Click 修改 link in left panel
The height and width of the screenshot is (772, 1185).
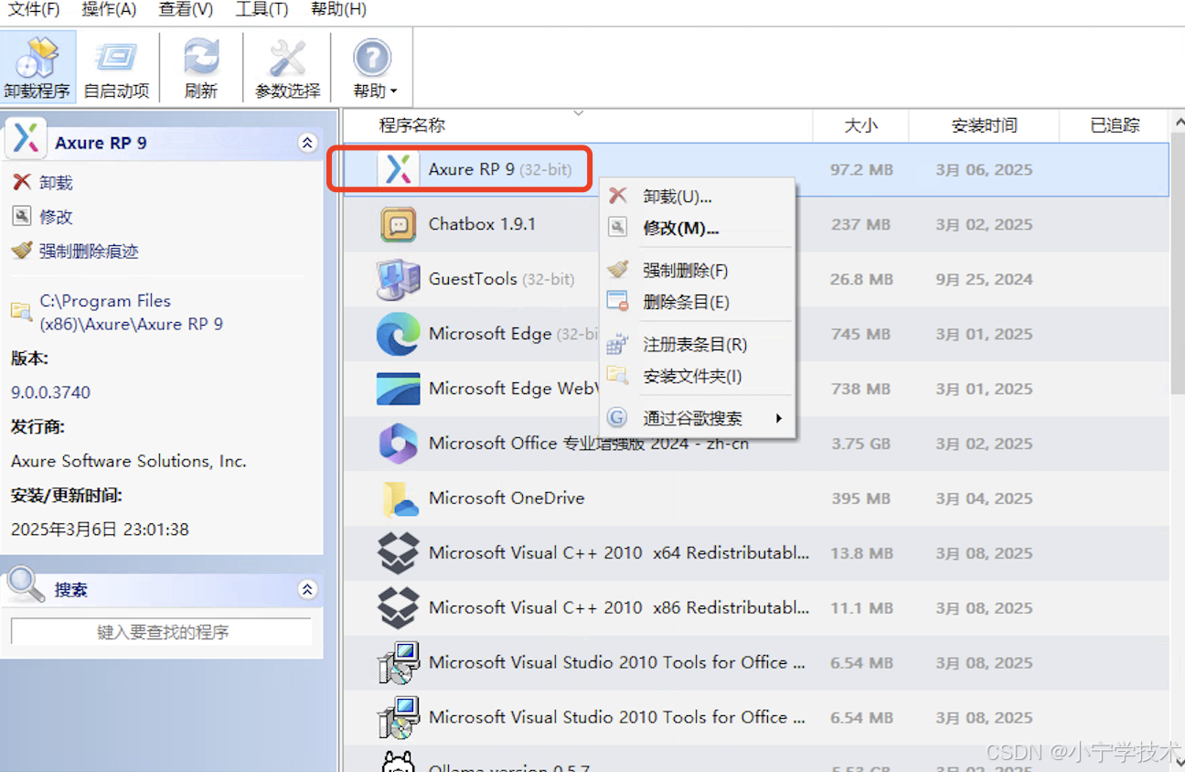(56, 217)
